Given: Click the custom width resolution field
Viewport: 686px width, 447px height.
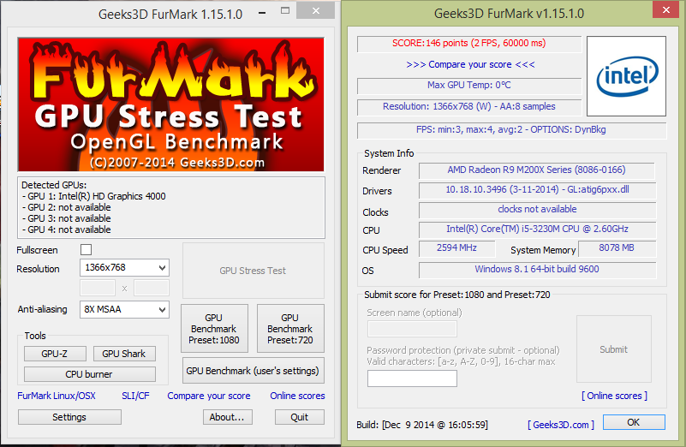Looking at the screenshot, I should 97,289.
